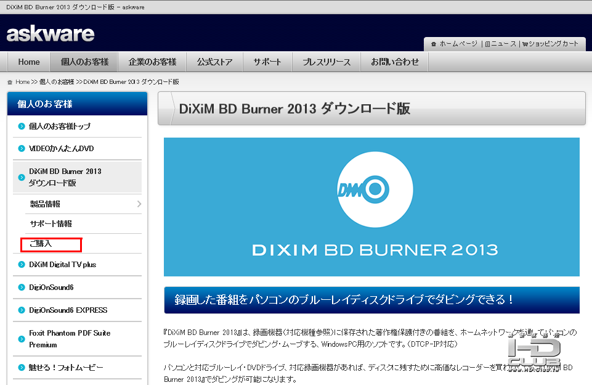Click the news icon beside ニュース
This screenshot has width=592, height=385.
487,44
